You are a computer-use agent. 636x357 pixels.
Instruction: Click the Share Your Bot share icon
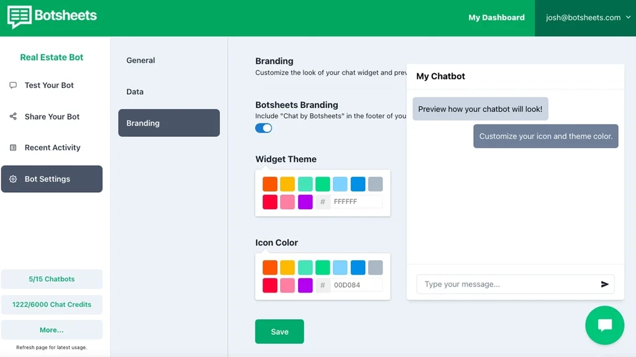[13, 117]
